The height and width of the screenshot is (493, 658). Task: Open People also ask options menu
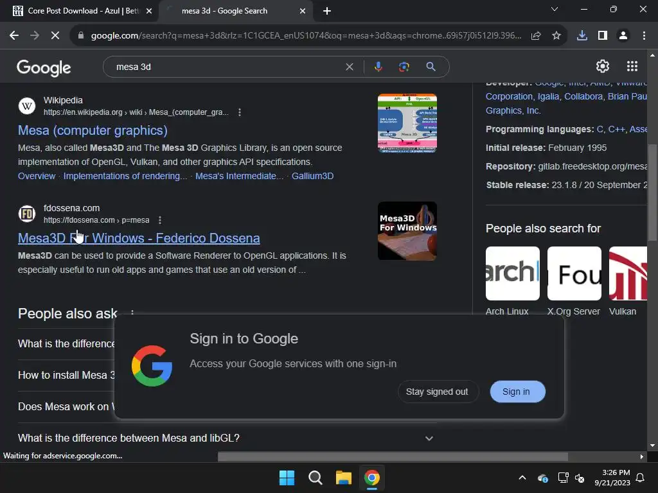coord(132,313)
